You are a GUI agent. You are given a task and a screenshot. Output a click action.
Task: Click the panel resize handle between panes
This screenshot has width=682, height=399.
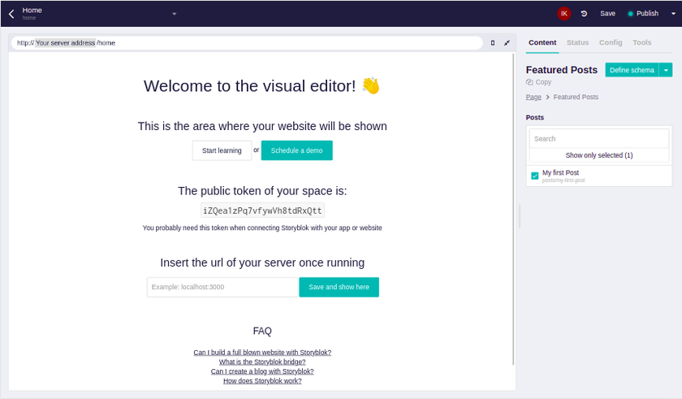click(x=520, y=216)
